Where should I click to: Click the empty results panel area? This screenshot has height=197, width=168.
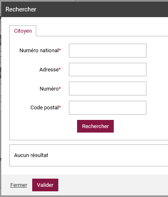[x=89, y=155]
